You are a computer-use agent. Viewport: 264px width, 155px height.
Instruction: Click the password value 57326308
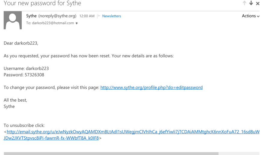34,75
